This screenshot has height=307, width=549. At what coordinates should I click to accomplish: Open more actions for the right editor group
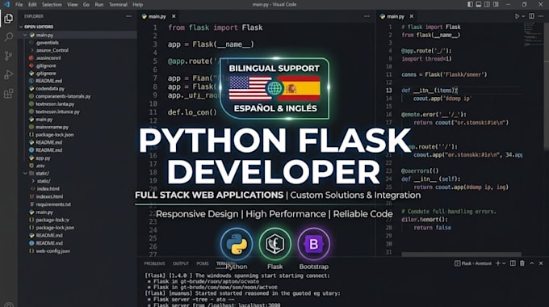[541, 16]
